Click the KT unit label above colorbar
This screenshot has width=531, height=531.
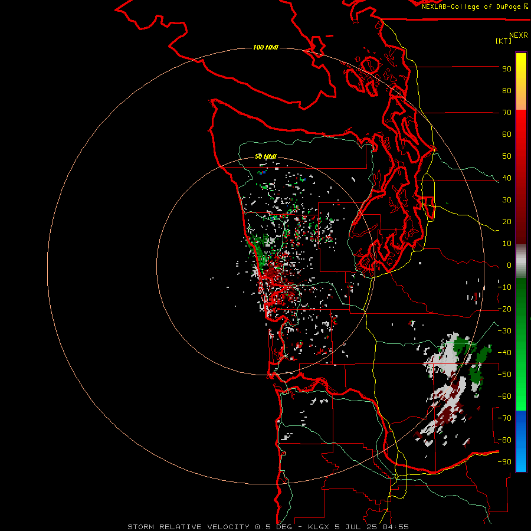pyautogui.click(x=504, y=41)
